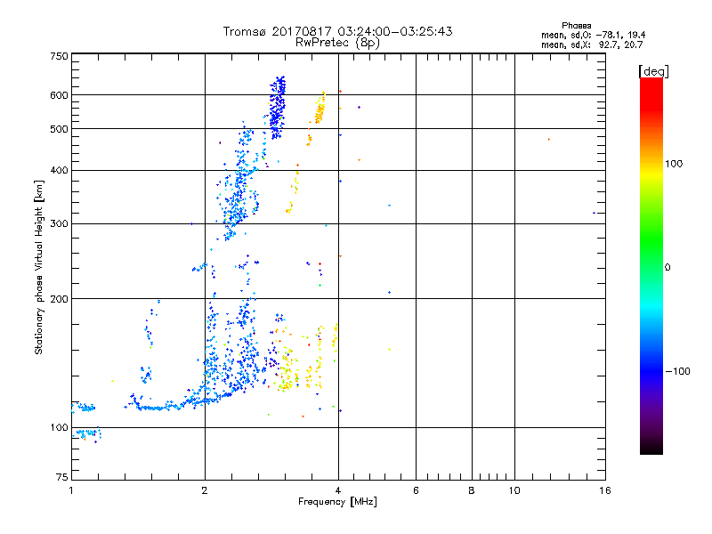The image size is (712, 534).
Task: Click the "Frequency [MHz]" axis label
Action: pyautogui.click(x=337, y=502)
